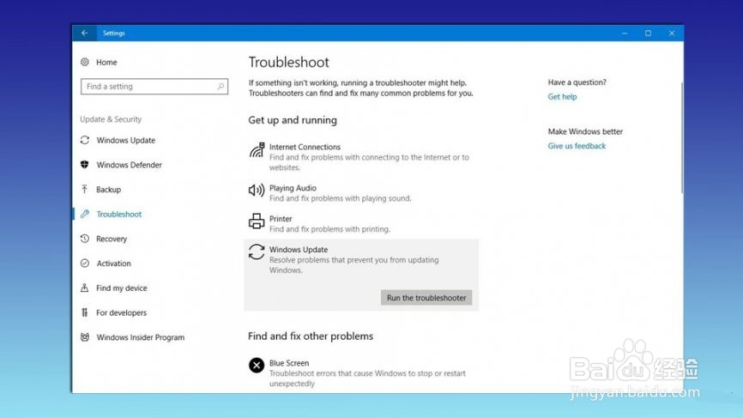Open Recovery settings page
The image size is (743, 418).
click(x=112, y=239)
